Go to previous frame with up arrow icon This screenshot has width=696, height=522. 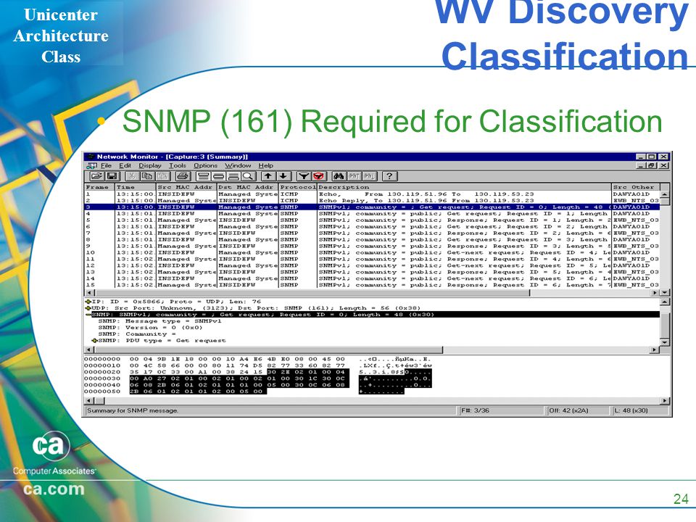point(268,176)
